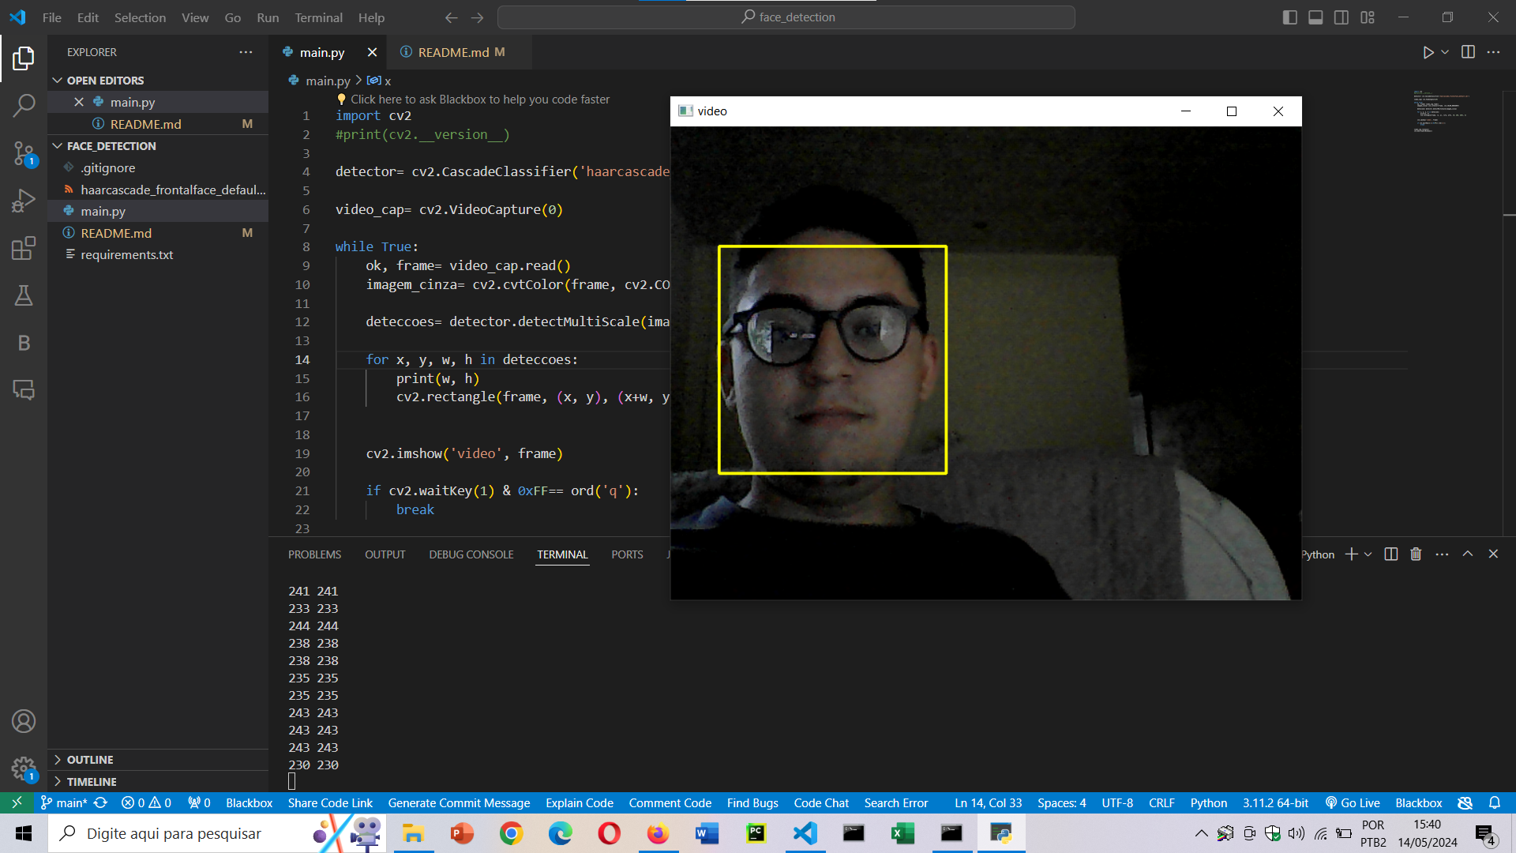Open the Extensions view icon
The image size is (1516, 853).
coord(24,248)
